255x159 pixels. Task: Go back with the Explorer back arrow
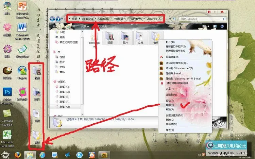point(52,19)
